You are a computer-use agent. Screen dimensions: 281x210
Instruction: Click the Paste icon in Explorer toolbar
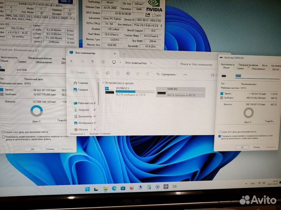pyautogui.click(x=118, y=73)
